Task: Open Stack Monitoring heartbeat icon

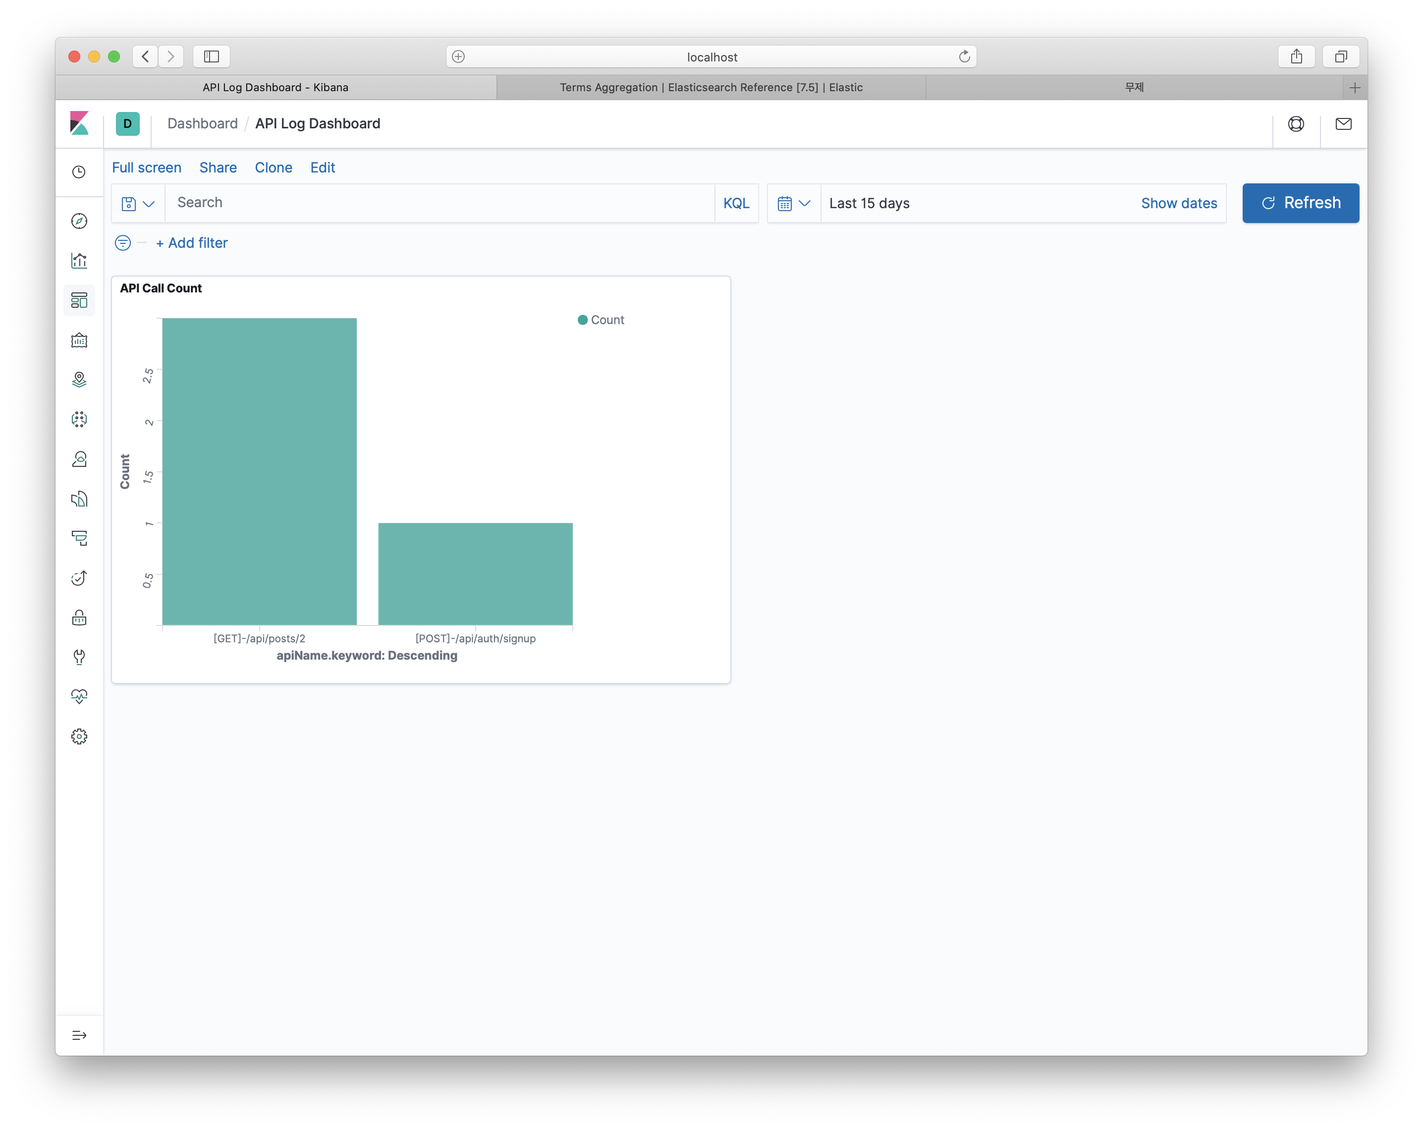Action: [x=79, y=696]
